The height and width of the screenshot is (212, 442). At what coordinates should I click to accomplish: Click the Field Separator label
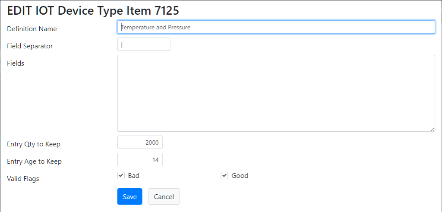coord(30,46)
